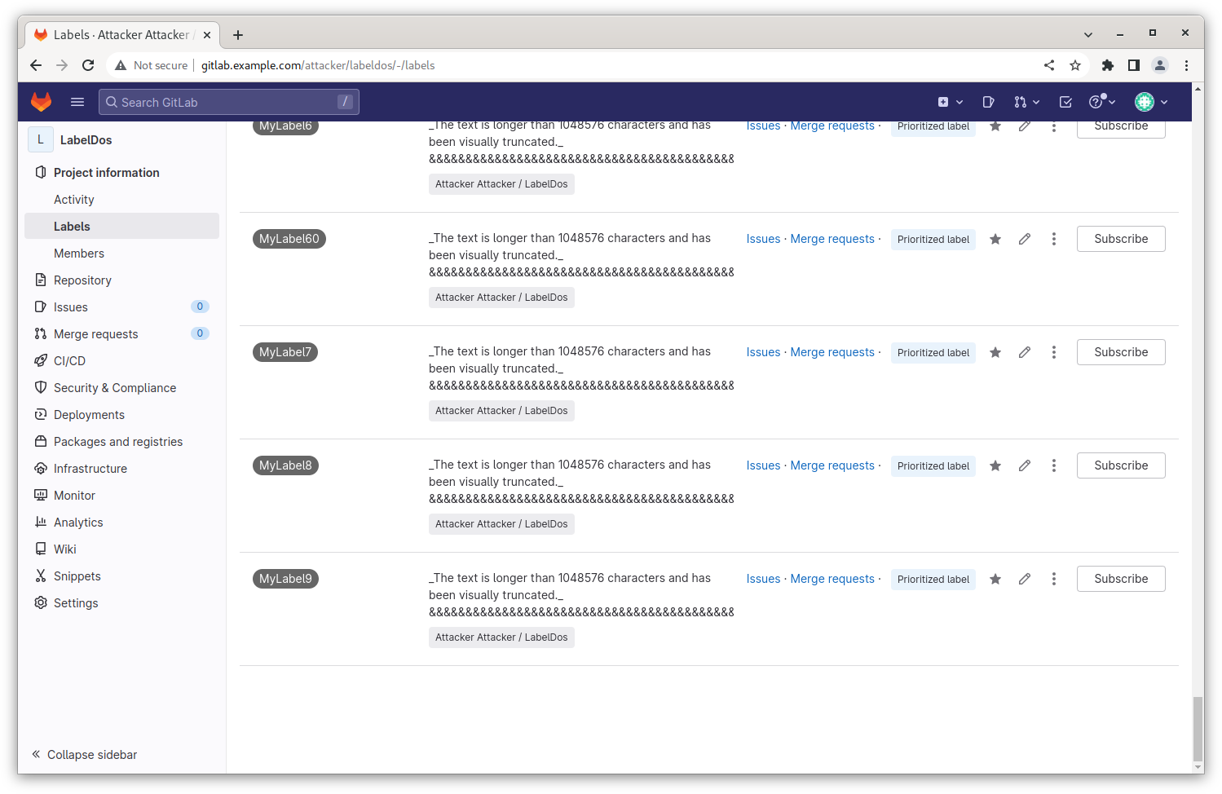Viewport: 1222px width, 794px height.
Task: Open the user avatar dropdown menu
Action: [1151, 102]
